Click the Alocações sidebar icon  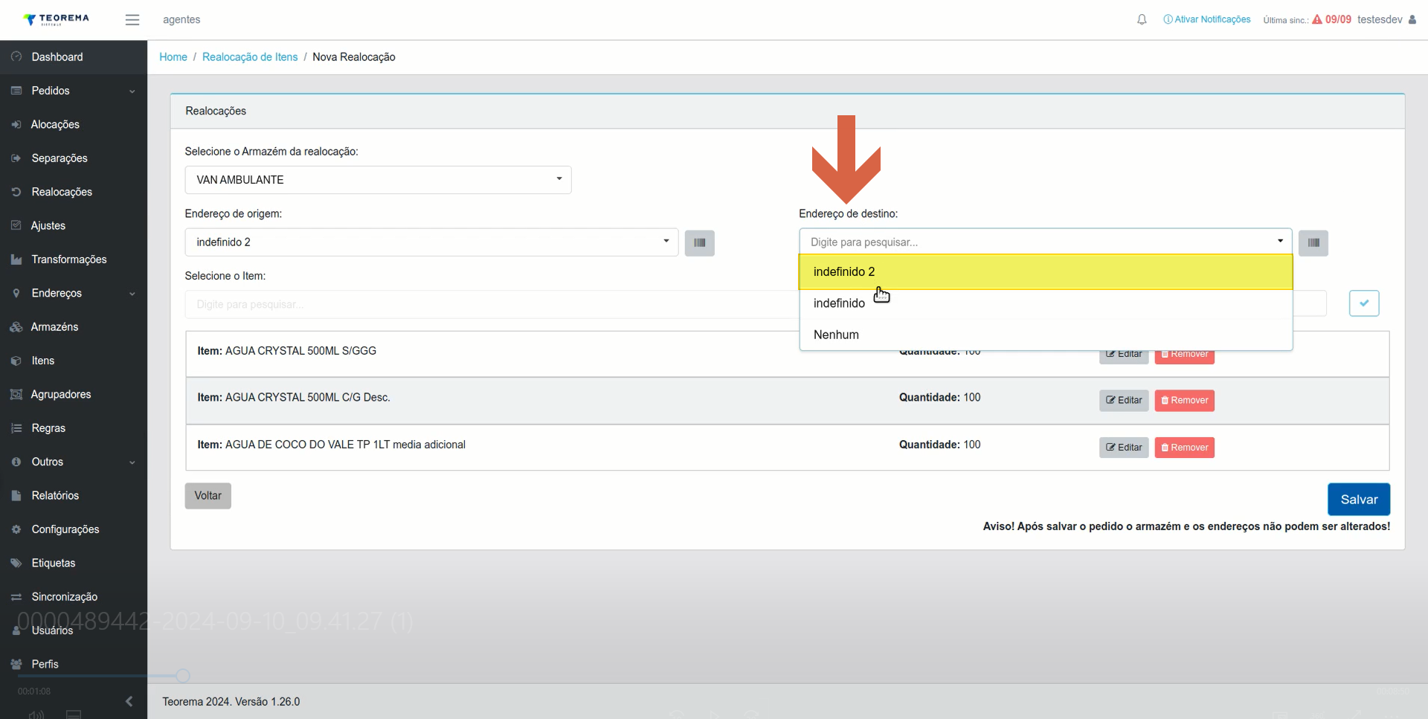[16, 124]
